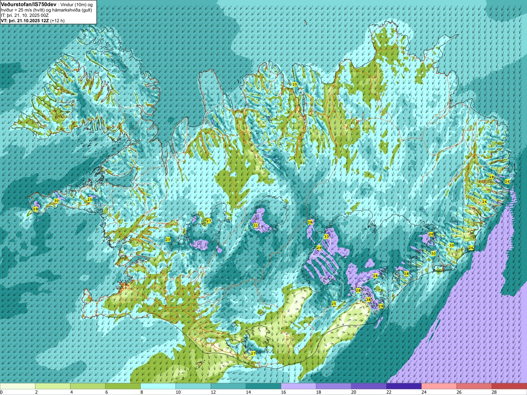Select the yellow gust marker reading 38

tap(368, 300)
